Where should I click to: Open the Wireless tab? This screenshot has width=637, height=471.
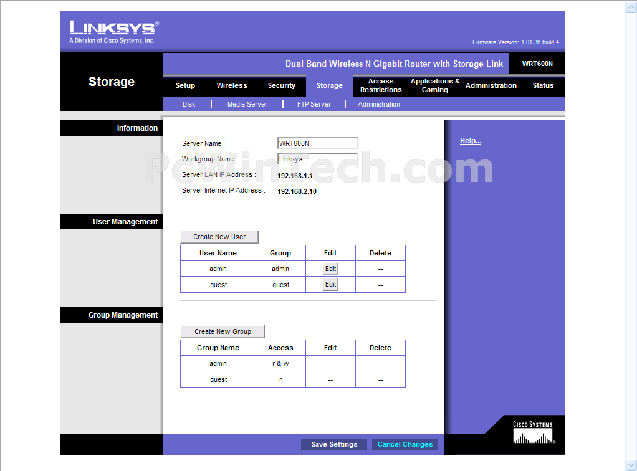232,86
